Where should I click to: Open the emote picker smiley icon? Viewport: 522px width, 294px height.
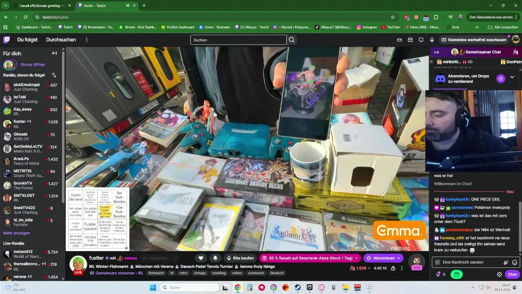pos(515,262)
